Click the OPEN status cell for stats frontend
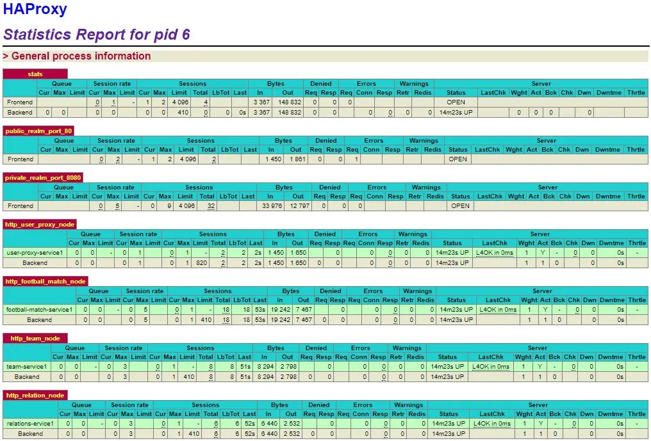Screen dimensions: 651x441 coord(457,102)
